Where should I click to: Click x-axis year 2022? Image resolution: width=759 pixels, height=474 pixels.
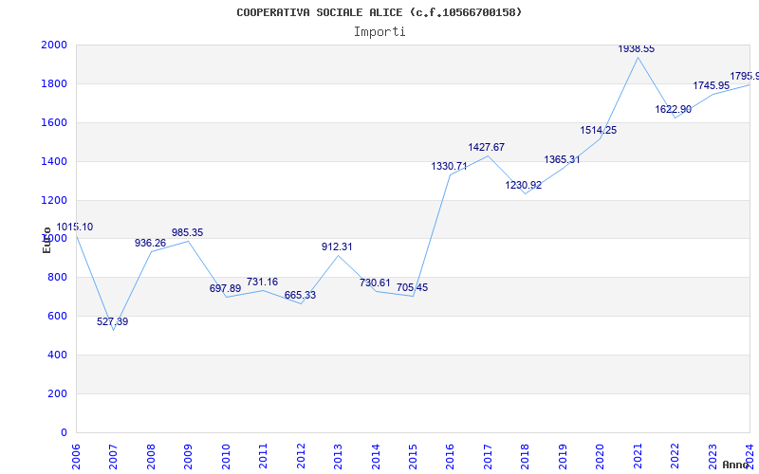pos(676,457)
